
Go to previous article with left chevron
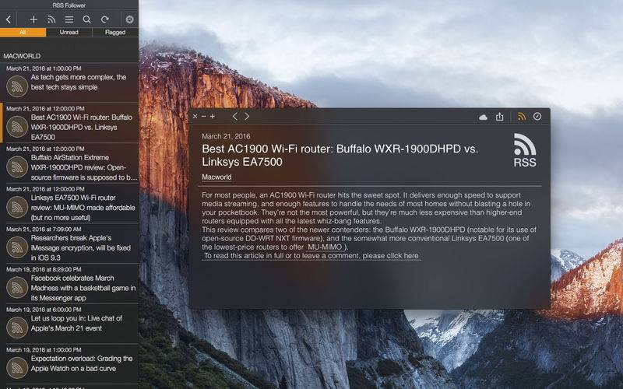pyautogui.click(x=235, y=116)
